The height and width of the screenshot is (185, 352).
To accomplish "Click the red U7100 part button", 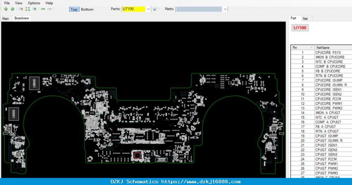I will [x=300, y=28].
